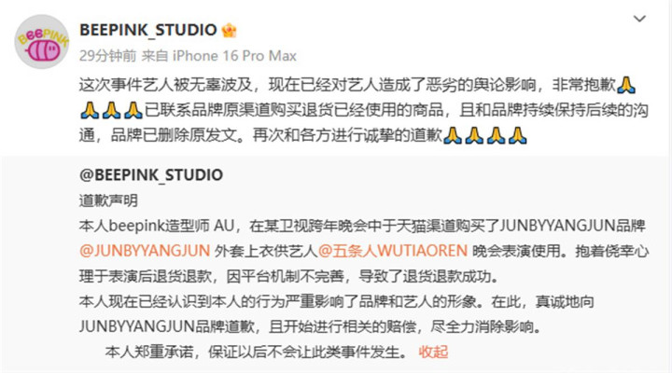Open @BEEPINK_STUDIO author of reposted post
This screenshot has width=672, height=373.
151,174
